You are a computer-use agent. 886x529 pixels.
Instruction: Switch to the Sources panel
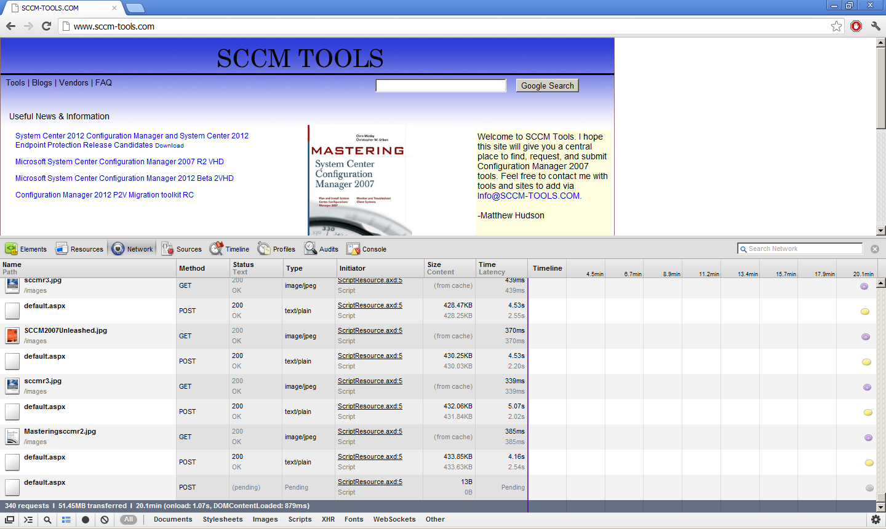coord(182,249)
